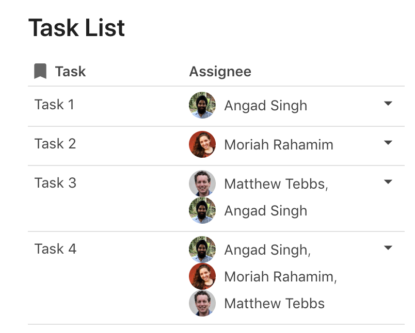Expand the Task 4 assignee dropdown arrow
The width and height of the screenshot is (415, 333).
[388, 248]
